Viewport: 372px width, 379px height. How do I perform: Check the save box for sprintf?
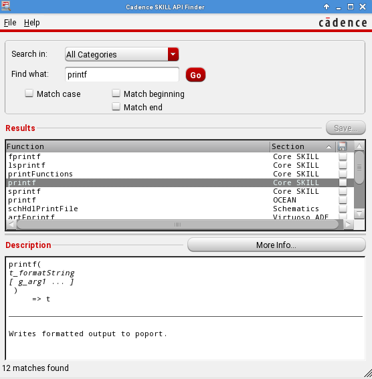(x=343, y=191)
